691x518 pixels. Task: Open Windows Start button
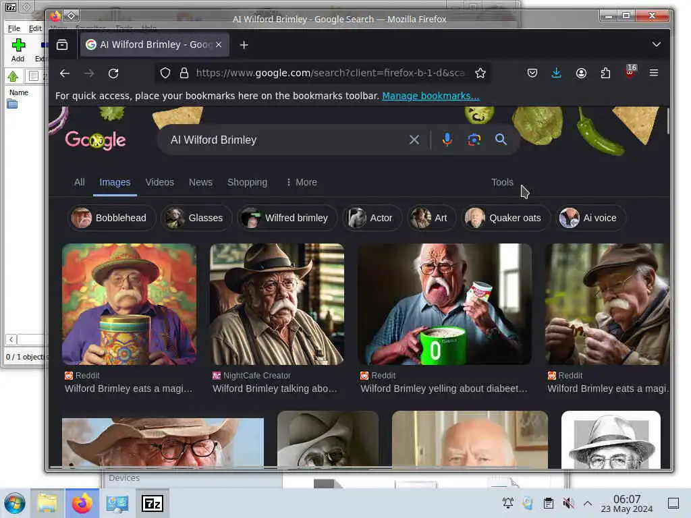point(15,503)
